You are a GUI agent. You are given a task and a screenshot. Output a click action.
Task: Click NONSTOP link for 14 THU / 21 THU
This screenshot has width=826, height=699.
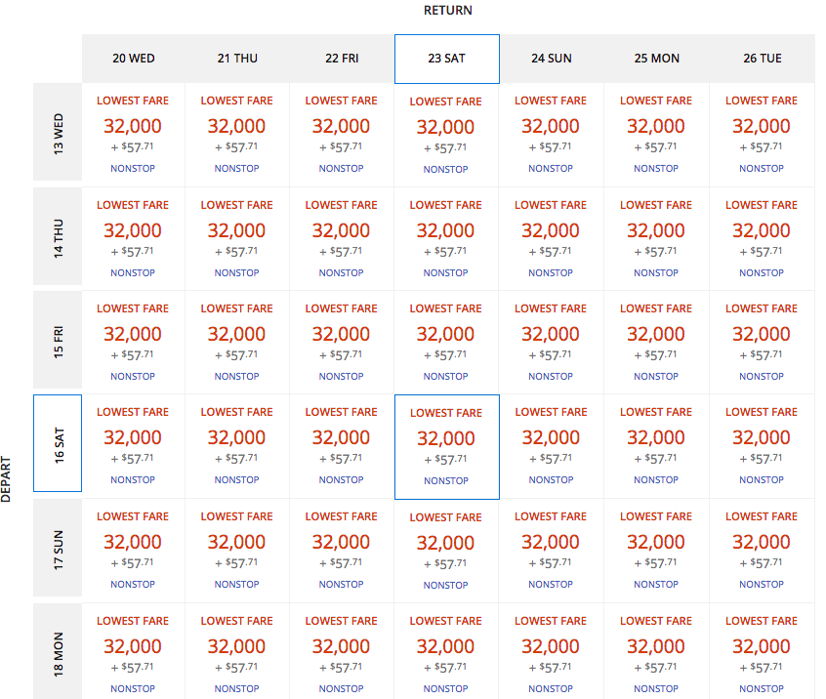237,273
